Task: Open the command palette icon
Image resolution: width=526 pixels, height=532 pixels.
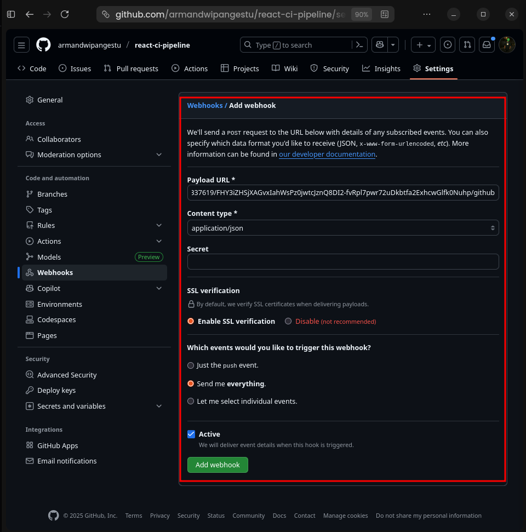Action: 359,45
